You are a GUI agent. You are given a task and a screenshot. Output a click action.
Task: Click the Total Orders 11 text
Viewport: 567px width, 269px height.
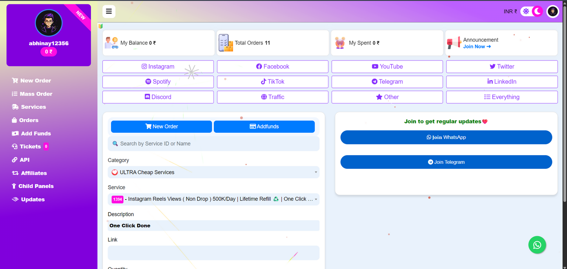click(x=252, y=43)
